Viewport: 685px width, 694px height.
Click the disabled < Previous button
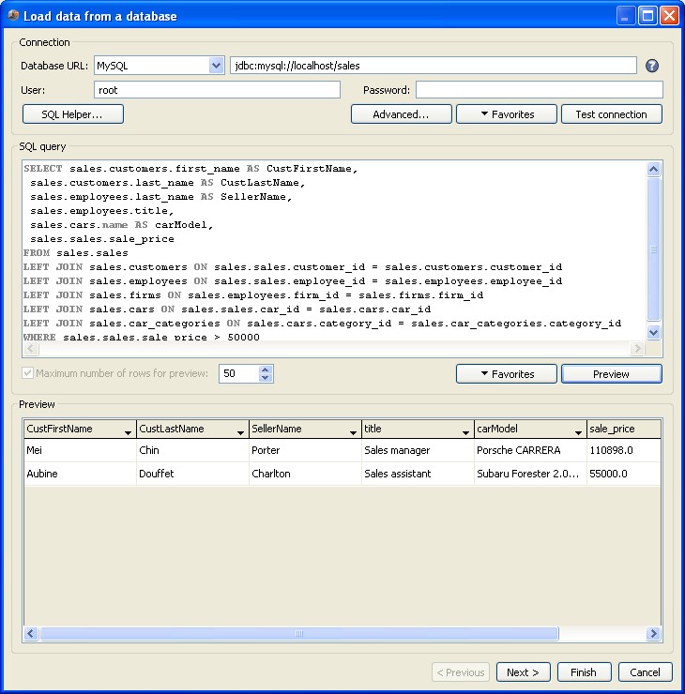[x=461, y=672]
